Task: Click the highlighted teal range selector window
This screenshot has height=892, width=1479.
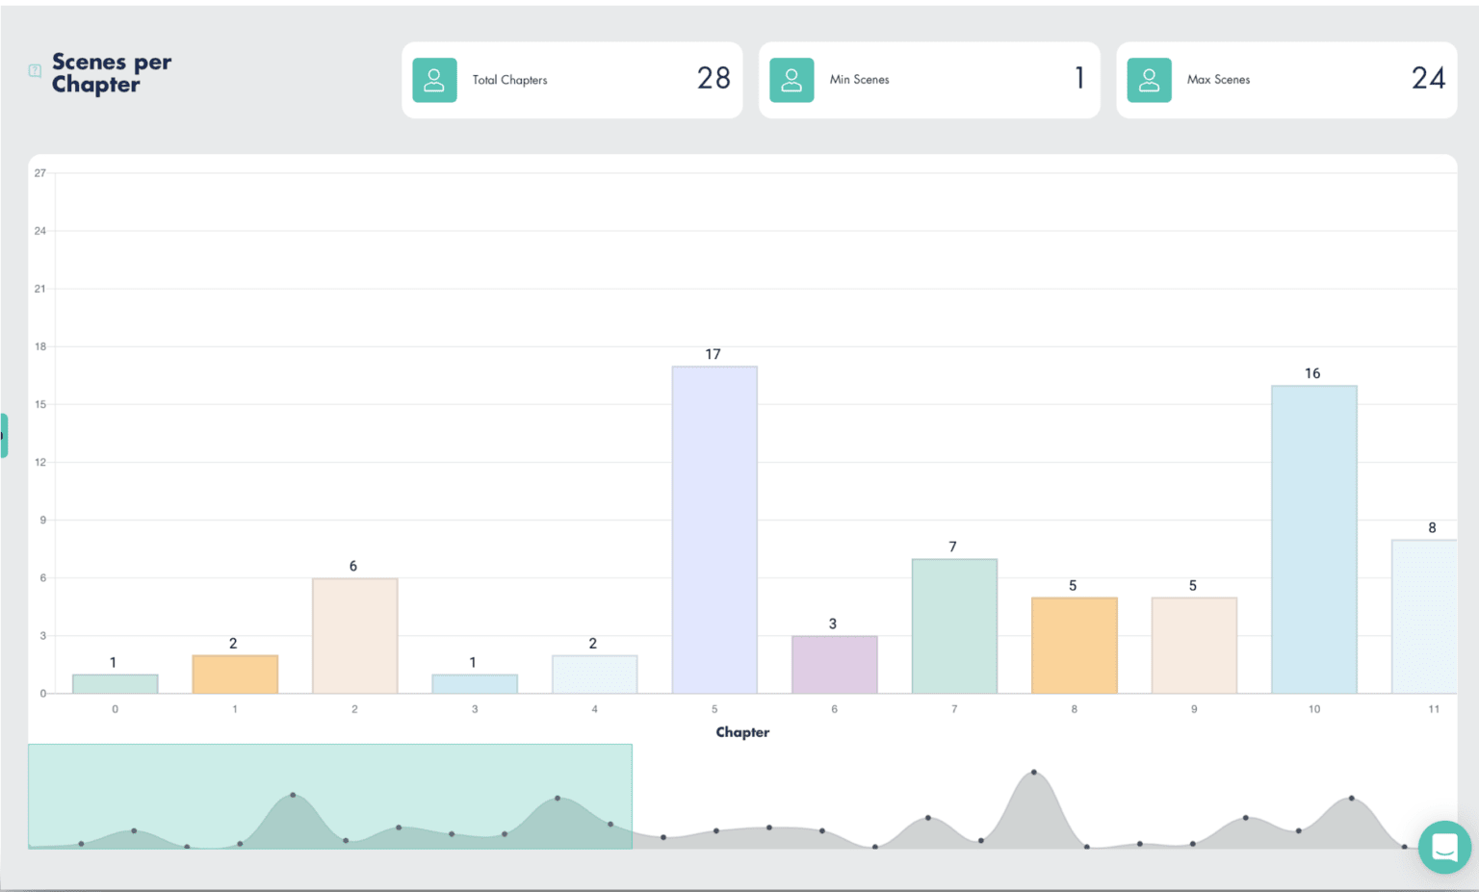Action: (x=330, y=796)
